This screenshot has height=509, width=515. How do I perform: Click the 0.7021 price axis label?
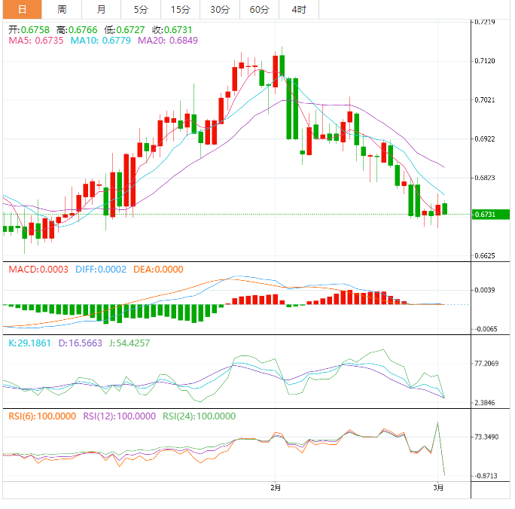[x=485, y=100]
